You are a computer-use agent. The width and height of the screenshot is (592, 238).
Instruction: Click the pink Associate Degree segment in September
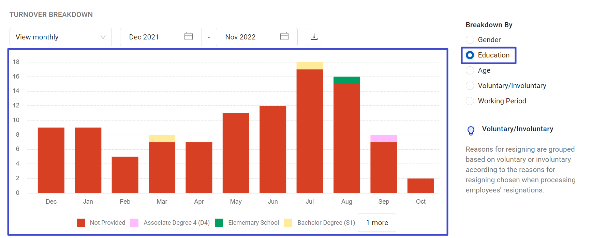click(x=384, y=138)
